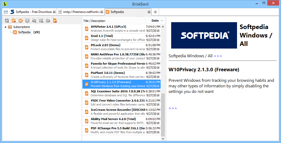Screen dimensions: 281x143
Task: Click the RSS icon beside Ability Mail Server
Action: click(87, 121)
